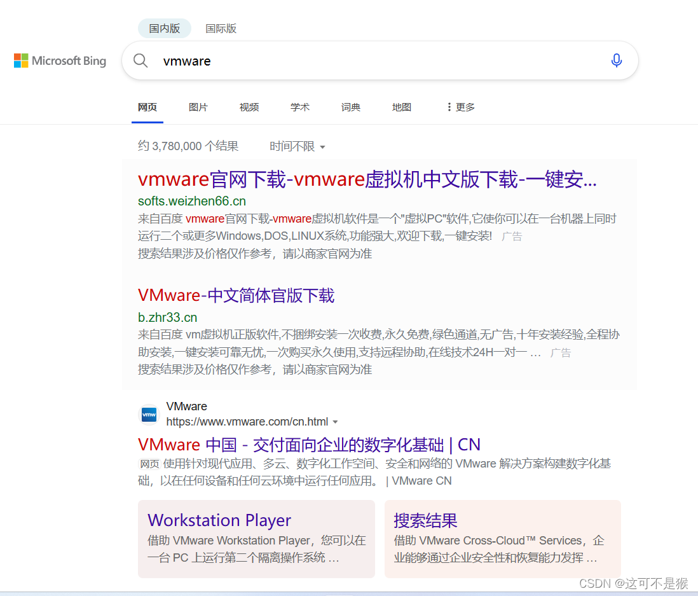Viewport: 698px width, 596px height.
Task: Click 广告 label on b.zhr33.cn result
Action: pyautogui.click(x=561, y=353)
